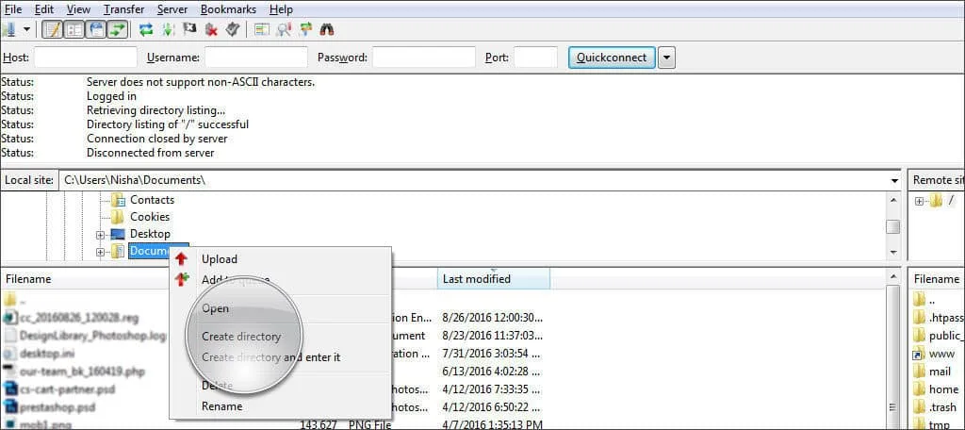Open the Transfer menu
This screenshot has height=430, width=965.
point(123,9)
